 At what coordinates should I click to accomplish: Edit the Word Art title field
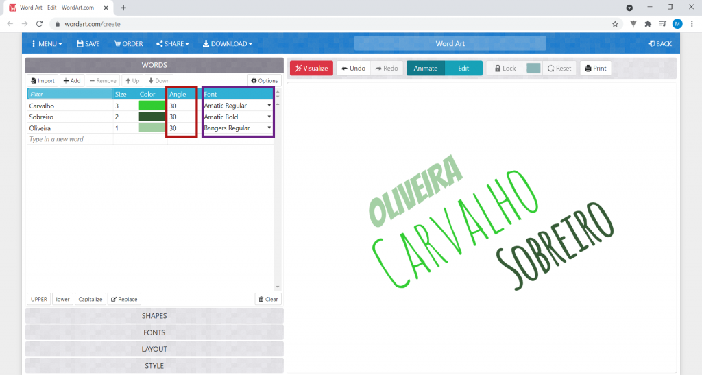(450, 43)
